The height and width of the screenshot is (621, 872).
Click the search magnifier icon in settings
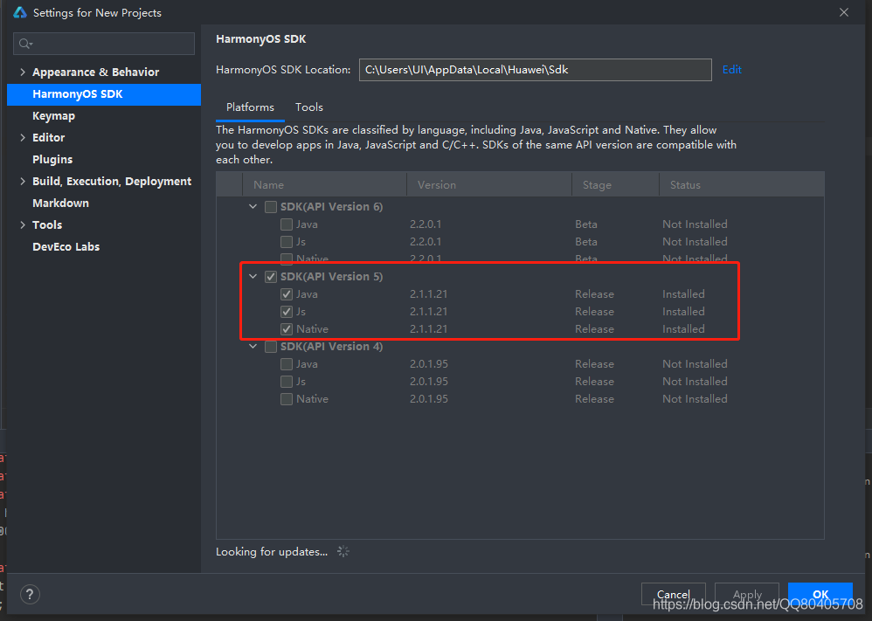(25, 44)
